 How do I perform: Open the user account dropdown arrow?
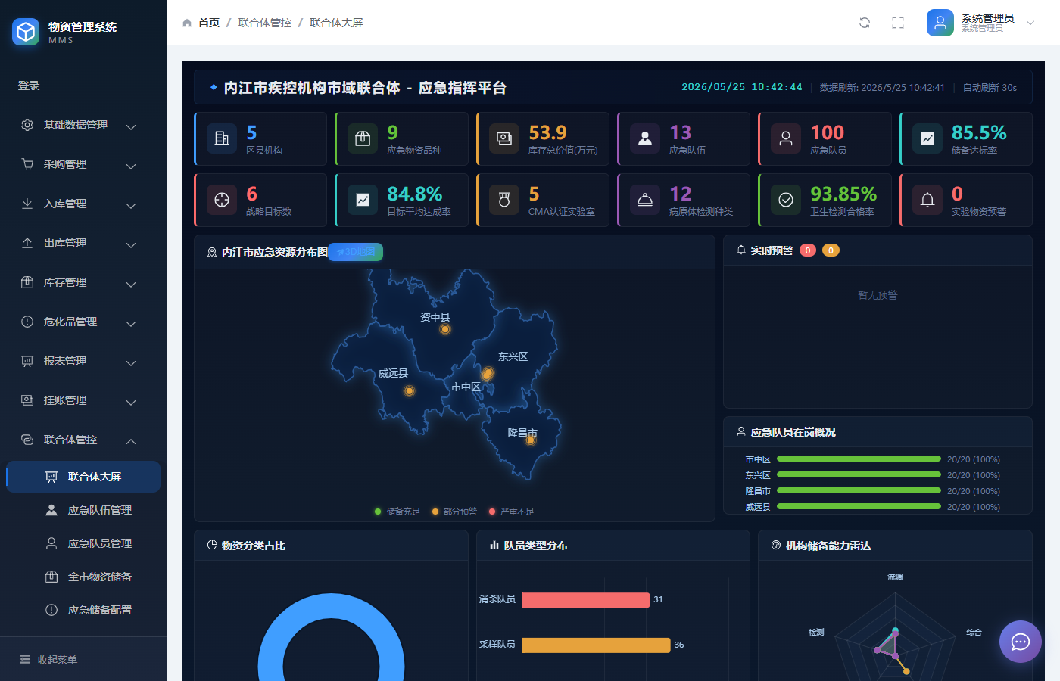click(1030, 23)
